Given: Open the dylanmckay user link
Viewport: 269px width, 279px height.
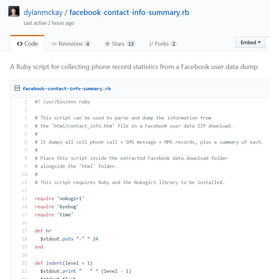Looking at the screenshot, I should 43,13.
